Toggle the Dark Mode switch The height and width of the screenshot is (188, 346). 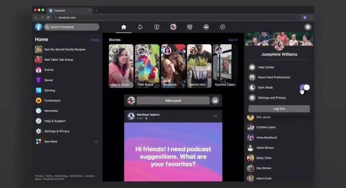[305, 87]
